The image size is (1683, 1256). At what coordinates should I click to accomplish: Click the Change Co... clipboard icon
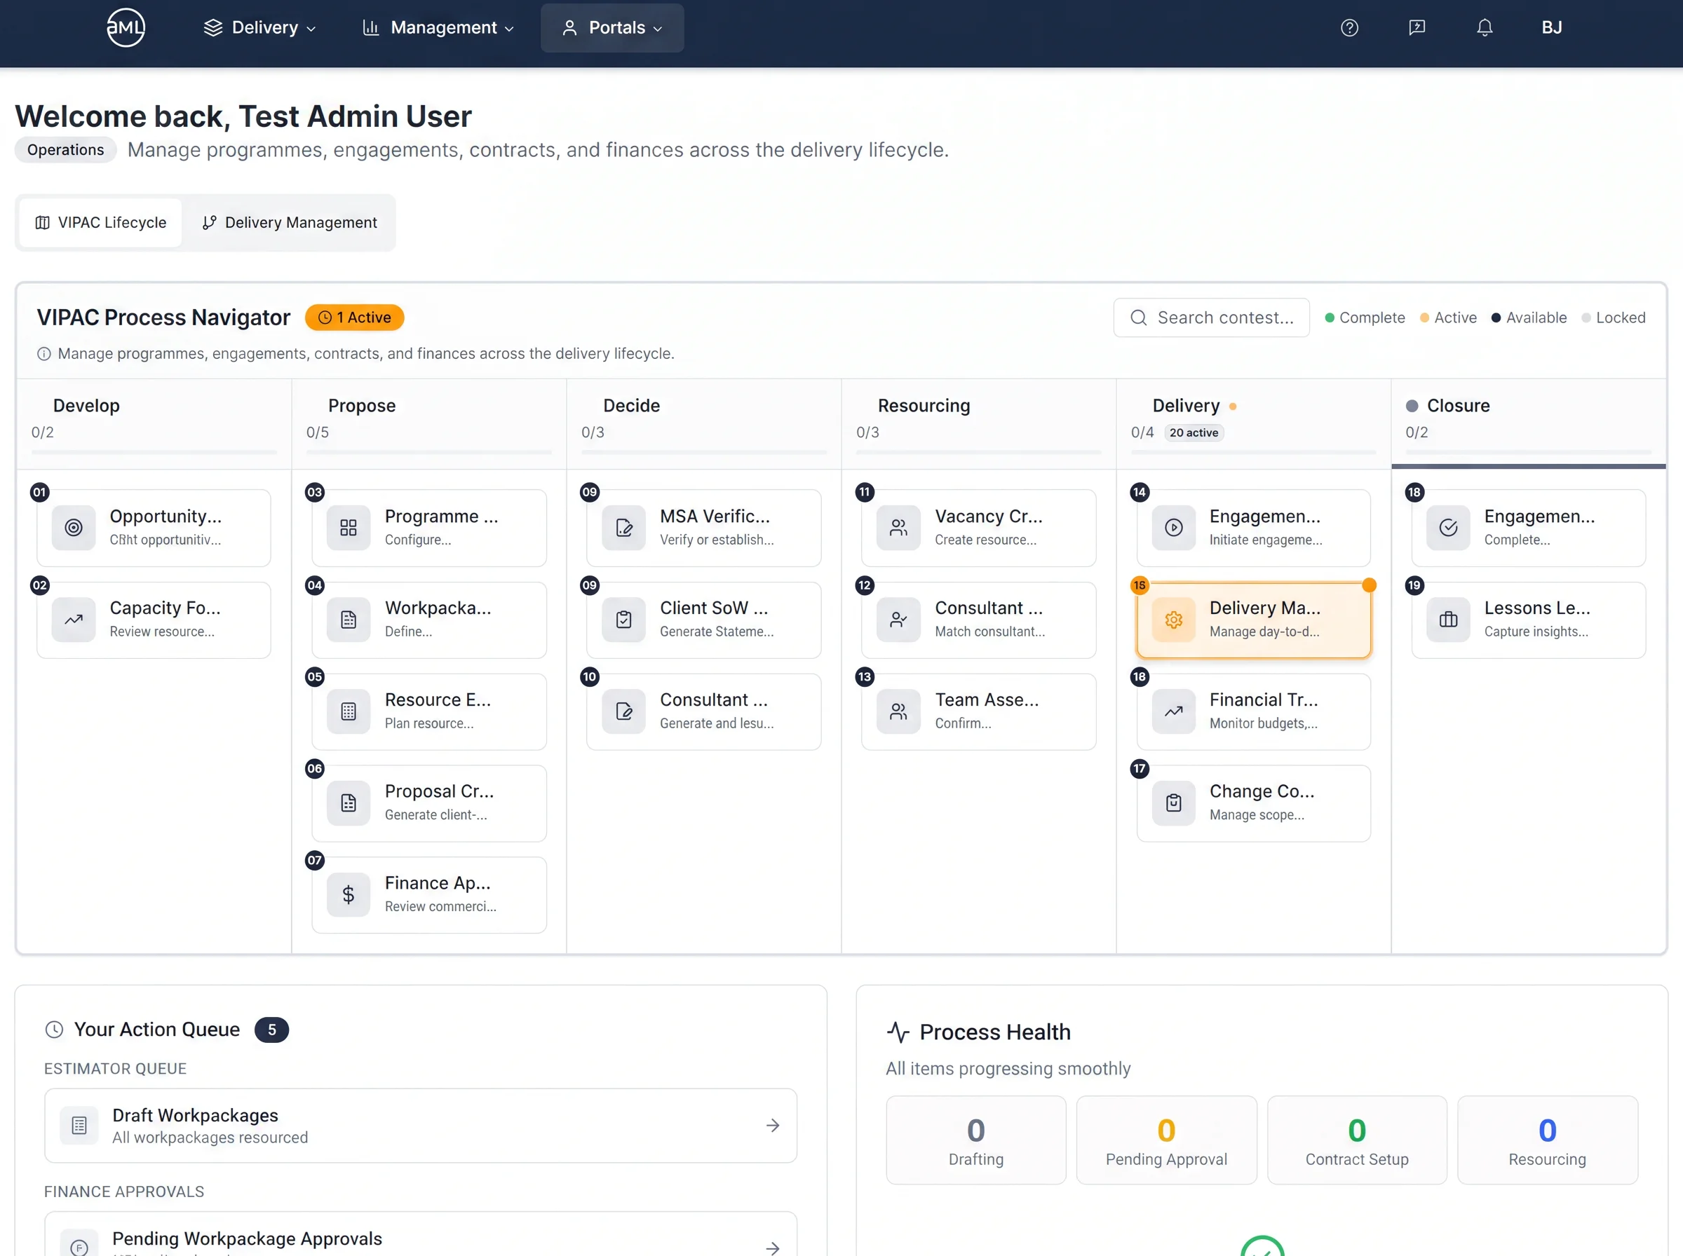[1173, 803]
